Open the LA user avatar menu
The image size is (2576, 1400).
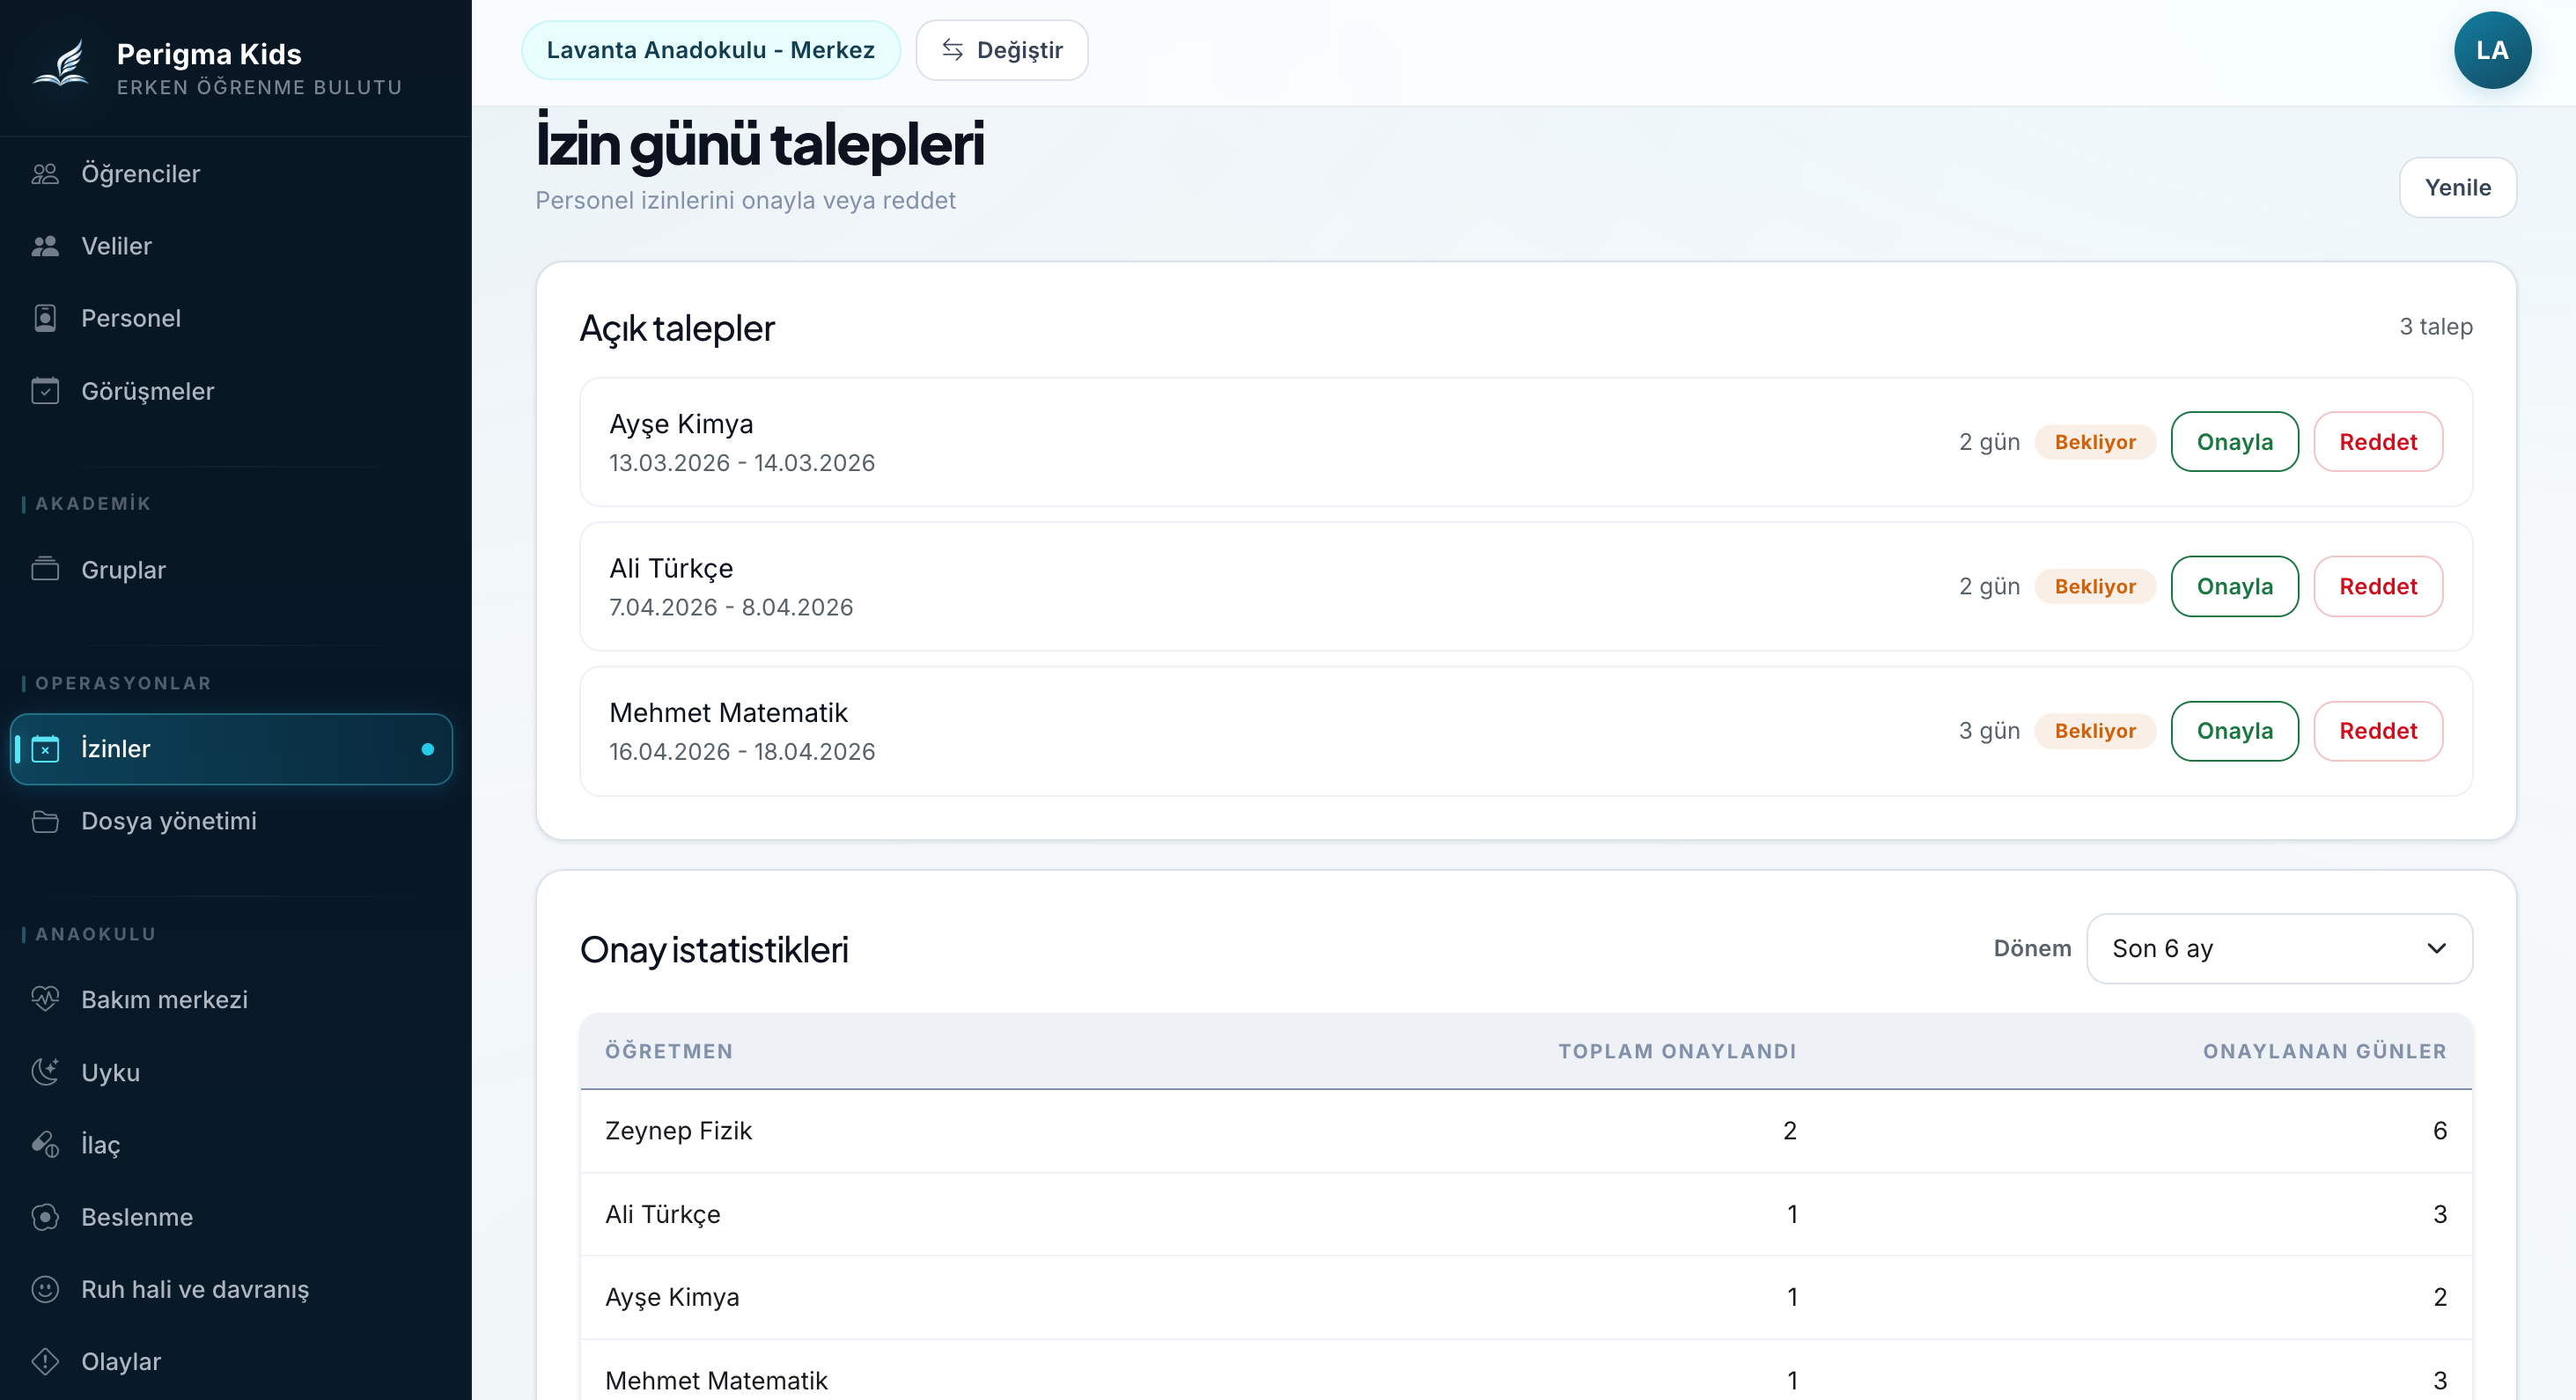click(x=2492, y=50)
